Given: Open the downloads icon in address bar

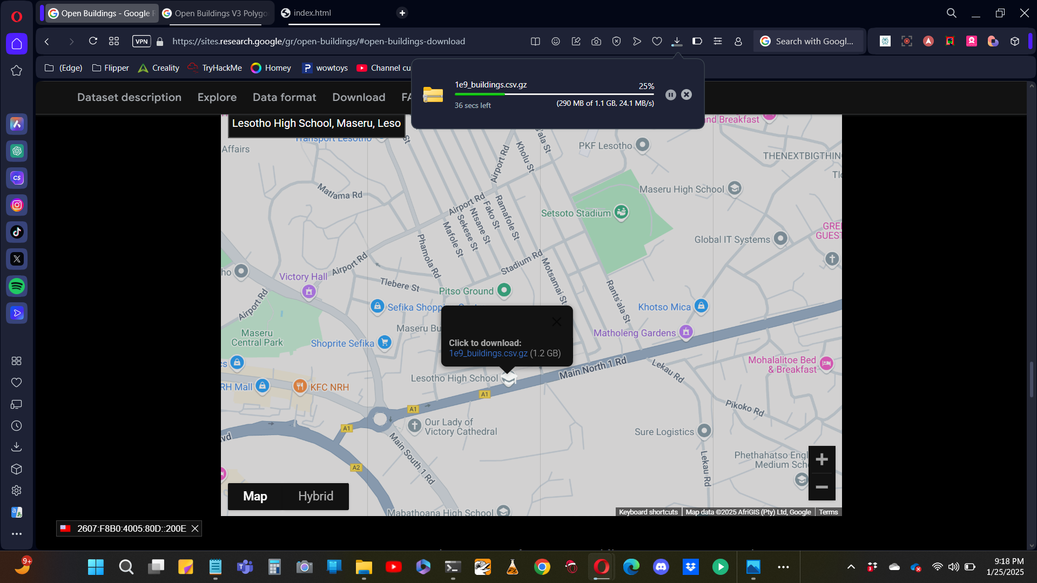Looking at the screenshot, I should [x=677, y=42].
